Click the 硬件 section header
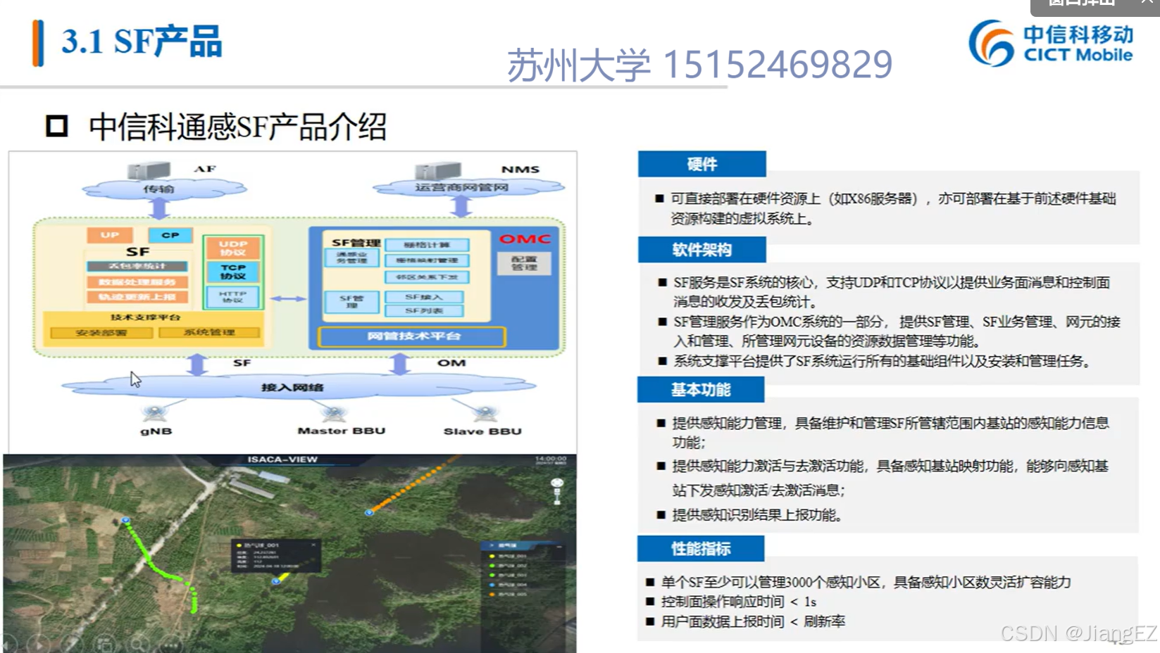This screenshot has width=1160, height=653. [x=701, y=164]
